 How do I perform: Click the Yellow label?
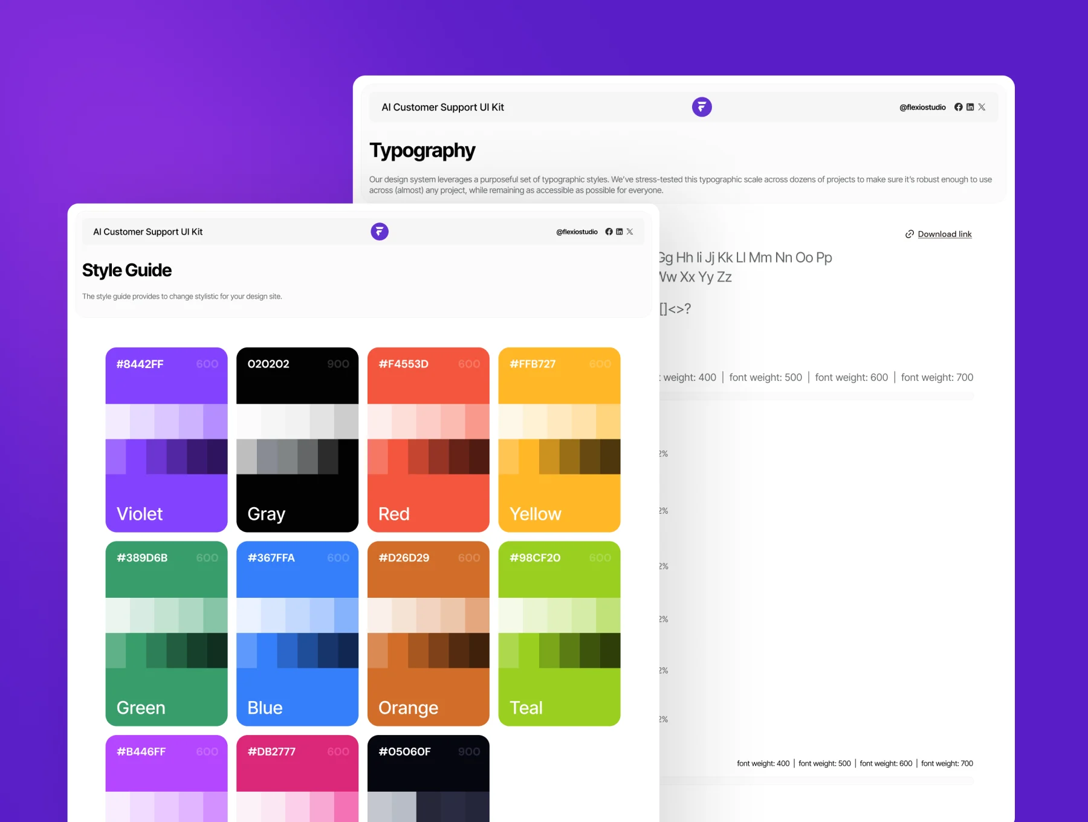[536, 514]
